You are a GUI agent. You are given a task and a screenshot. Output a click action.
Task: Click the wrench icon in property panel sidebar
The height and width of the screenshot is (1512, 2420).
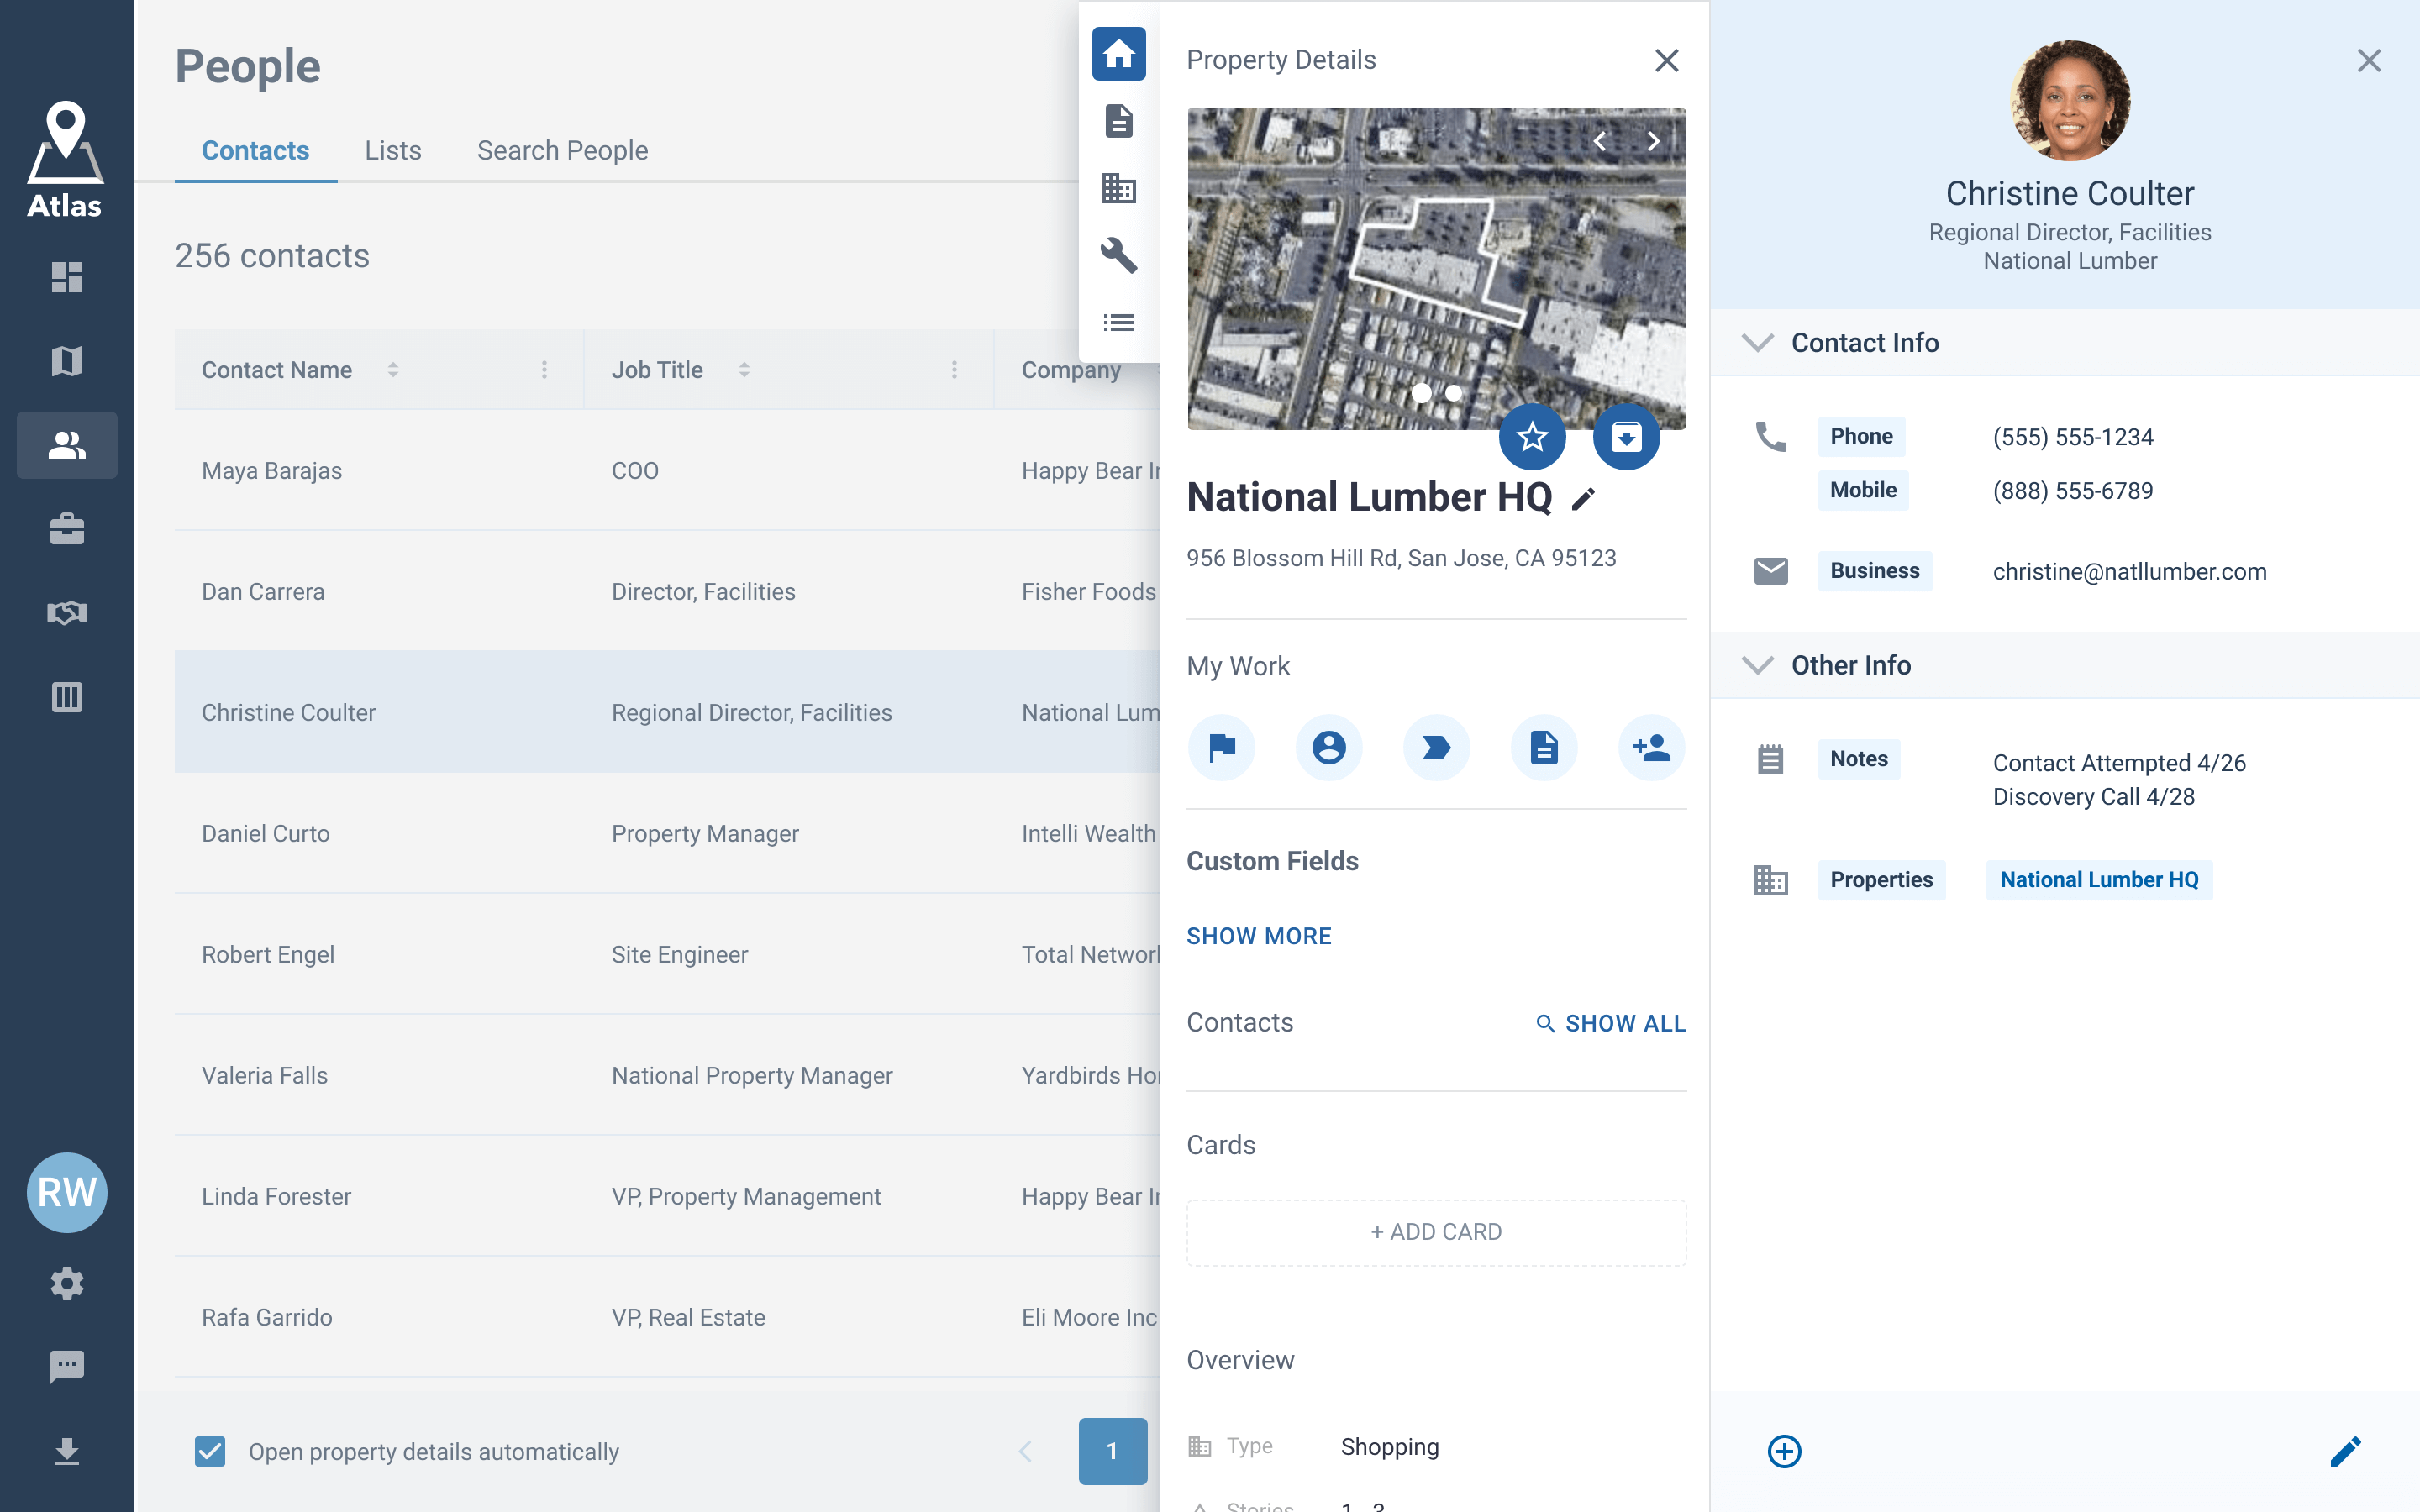1118,255
